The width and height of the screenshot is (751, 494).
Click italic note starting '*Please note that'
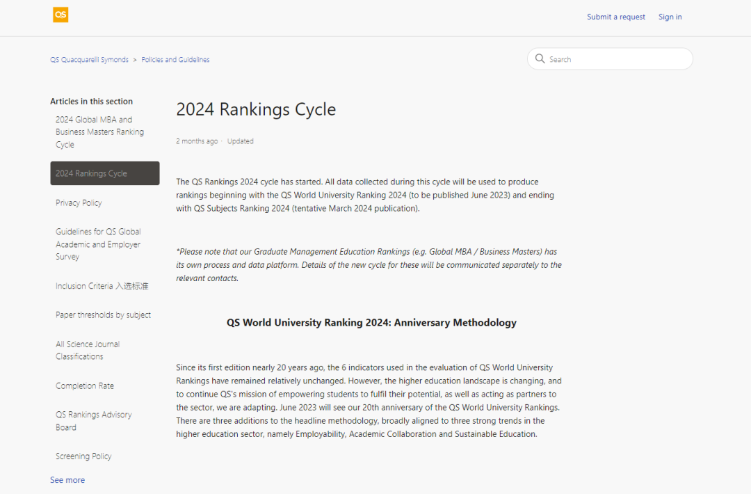tap(369, 265)
